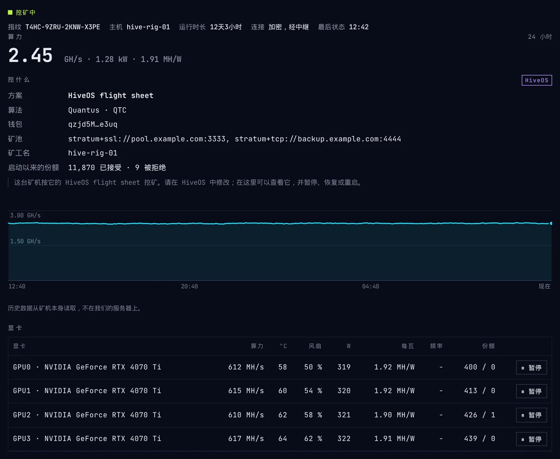560x459 pixels.
Task: Pause GPU3 with its 暂停 button
Action: (531, 439)
